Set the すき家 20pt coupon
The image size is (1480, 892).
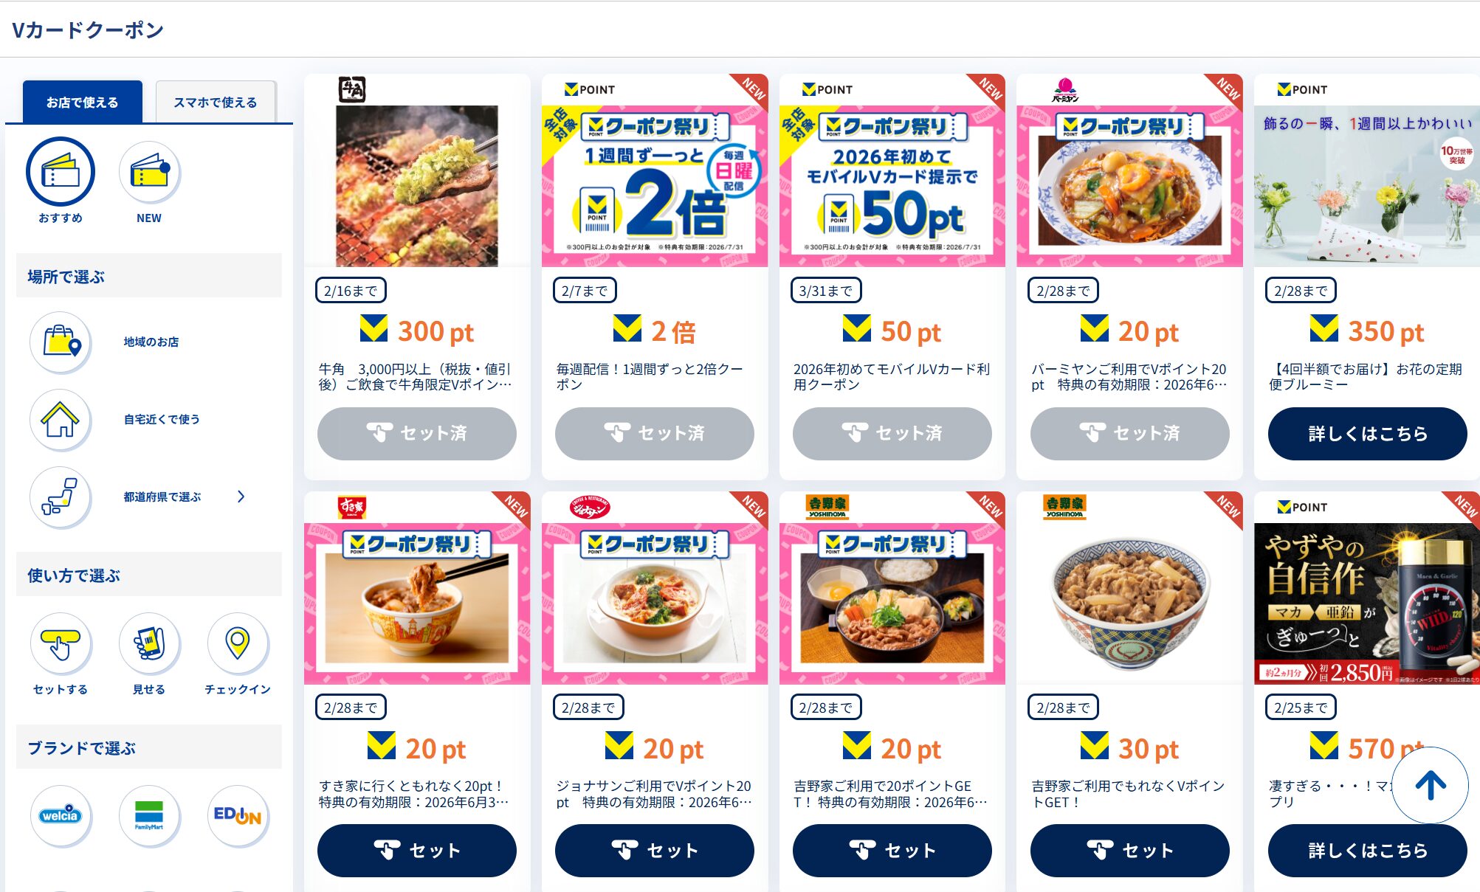pos(417,851)
